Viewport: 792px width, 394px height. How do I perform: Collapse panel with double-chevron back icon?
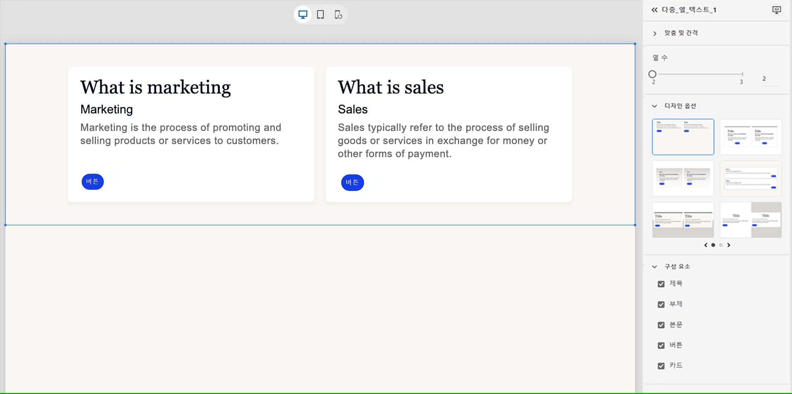coord(654,10)
